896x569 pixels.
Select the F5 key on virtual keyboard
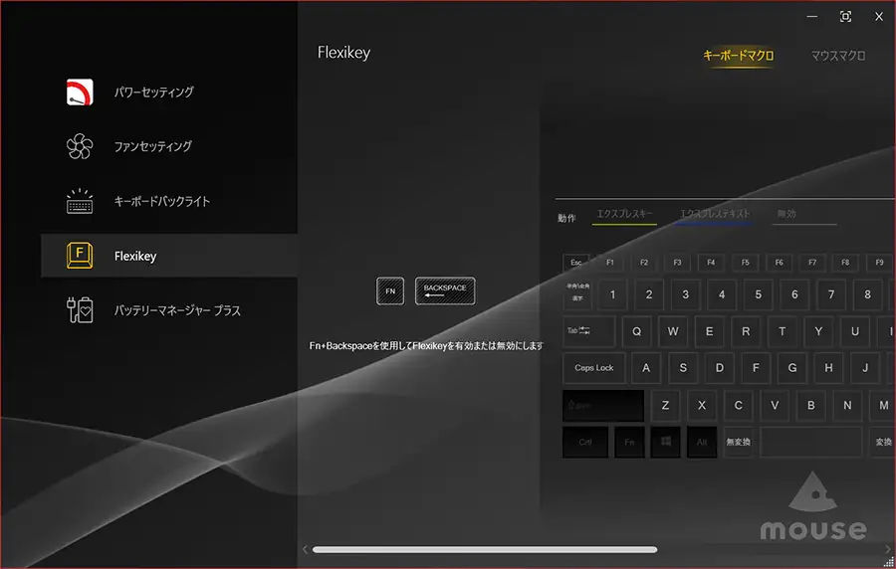pyautogui.click(x=745, y=263)
